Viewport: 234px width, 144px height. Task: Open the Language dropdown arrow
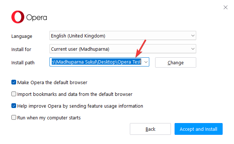(193, 36)
